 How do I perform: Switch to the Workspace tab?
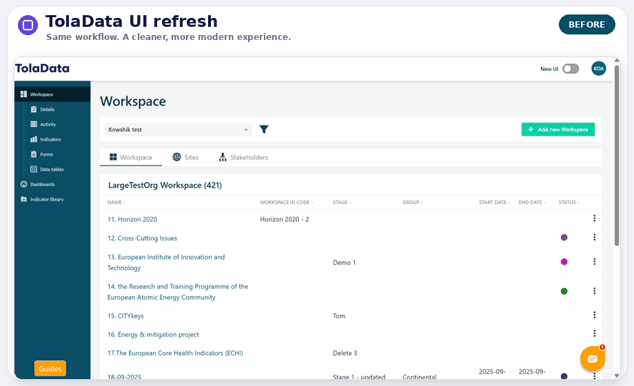pyautogui.click(x=131, y=157)
